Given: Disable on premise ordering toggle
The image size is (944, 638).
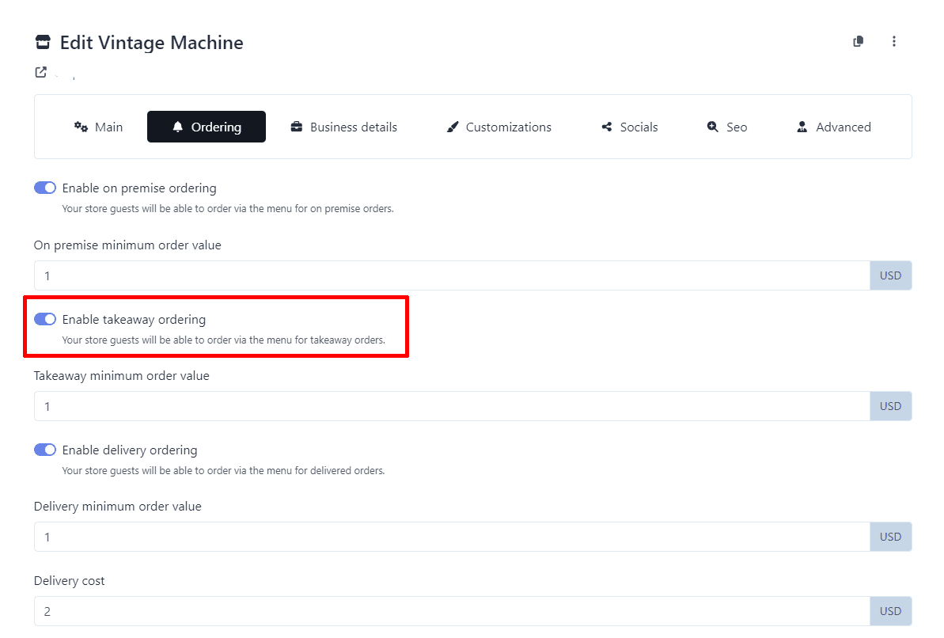Looking at the screenshot, I should click(x=45, y=188).
